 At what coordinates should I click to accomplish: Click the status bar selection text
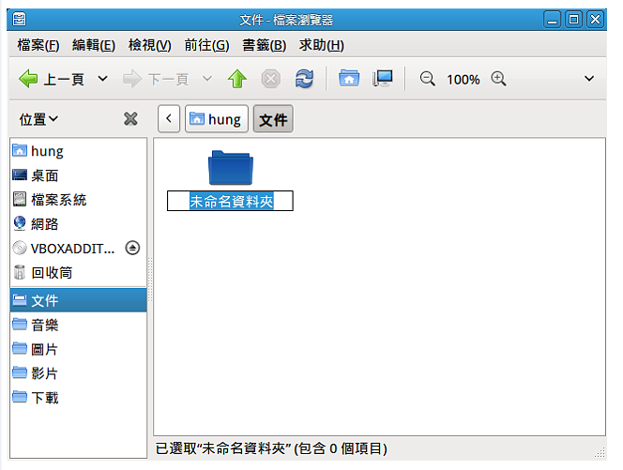pos(271,448)
